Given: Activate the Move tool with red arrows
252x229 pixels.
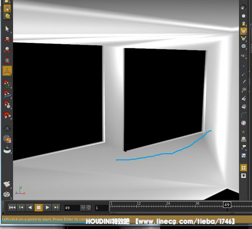Looking at the screenshot, I should pyautogui.click(x=7, y=39).
